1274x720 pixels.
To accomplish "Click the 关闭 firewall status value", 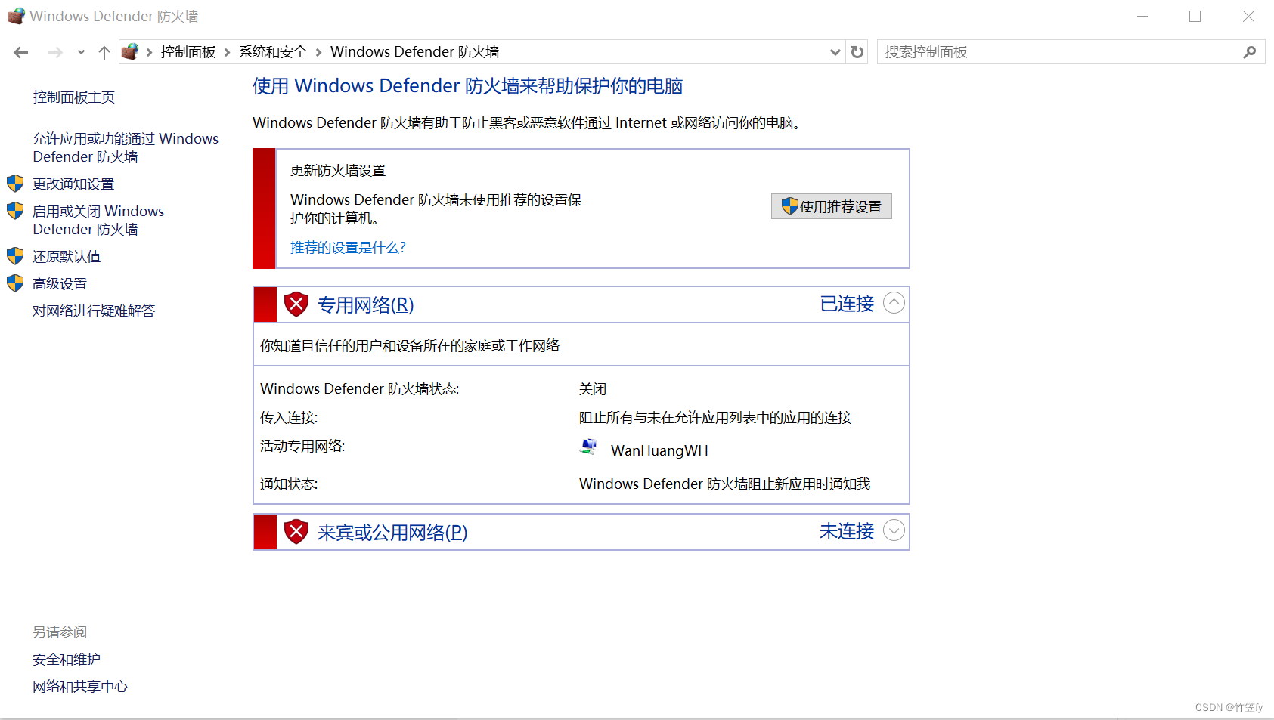I will click(x=593, y=389).
